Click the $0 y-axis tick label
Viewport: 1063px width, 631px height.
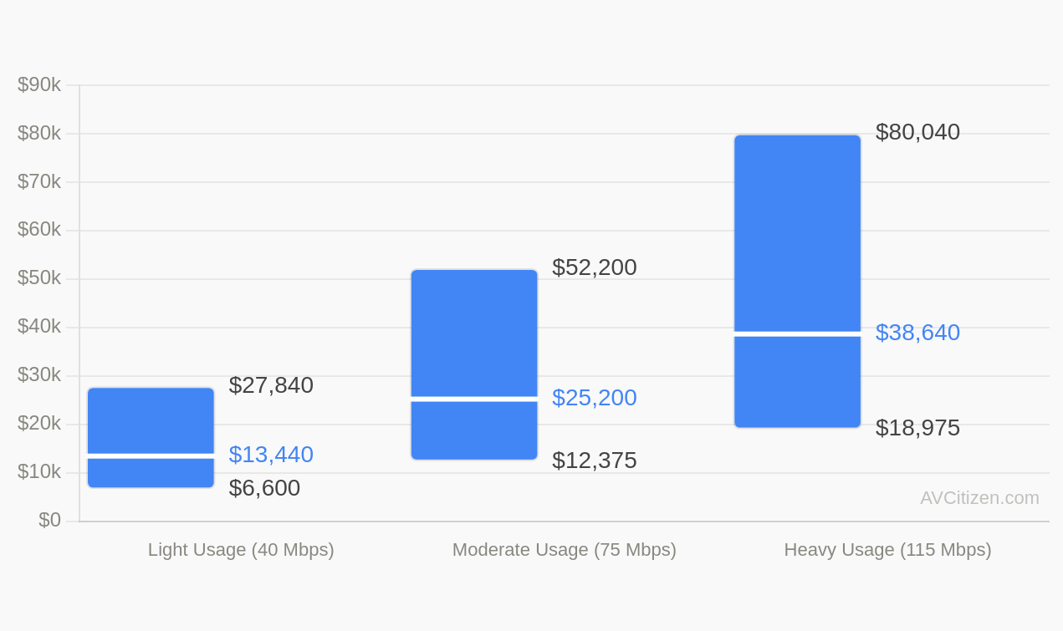tap(49, 519)
